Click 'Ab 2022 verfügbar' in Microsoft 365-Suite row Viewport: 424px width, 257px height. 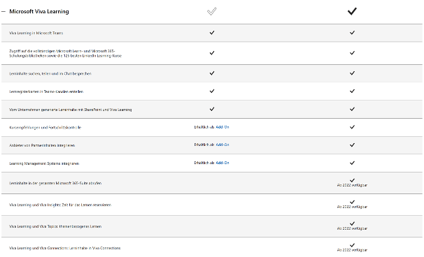coord(352,185)
